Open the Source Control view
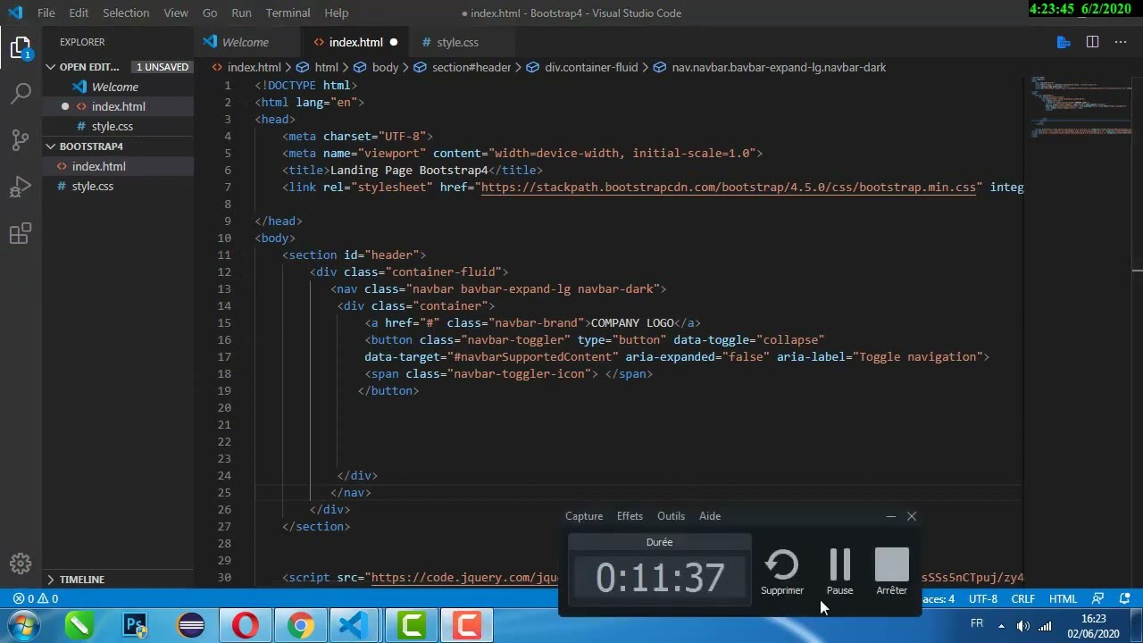The height and width of the screenshot is (643, 1143). 21,140
